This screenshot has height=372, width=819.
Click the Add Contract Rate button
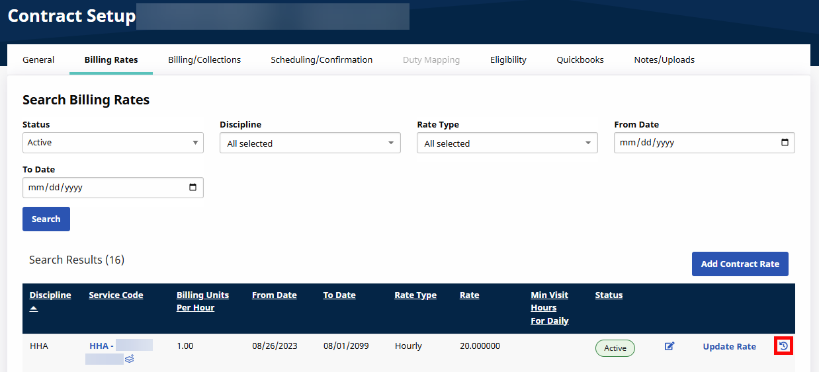pos(740,264)
